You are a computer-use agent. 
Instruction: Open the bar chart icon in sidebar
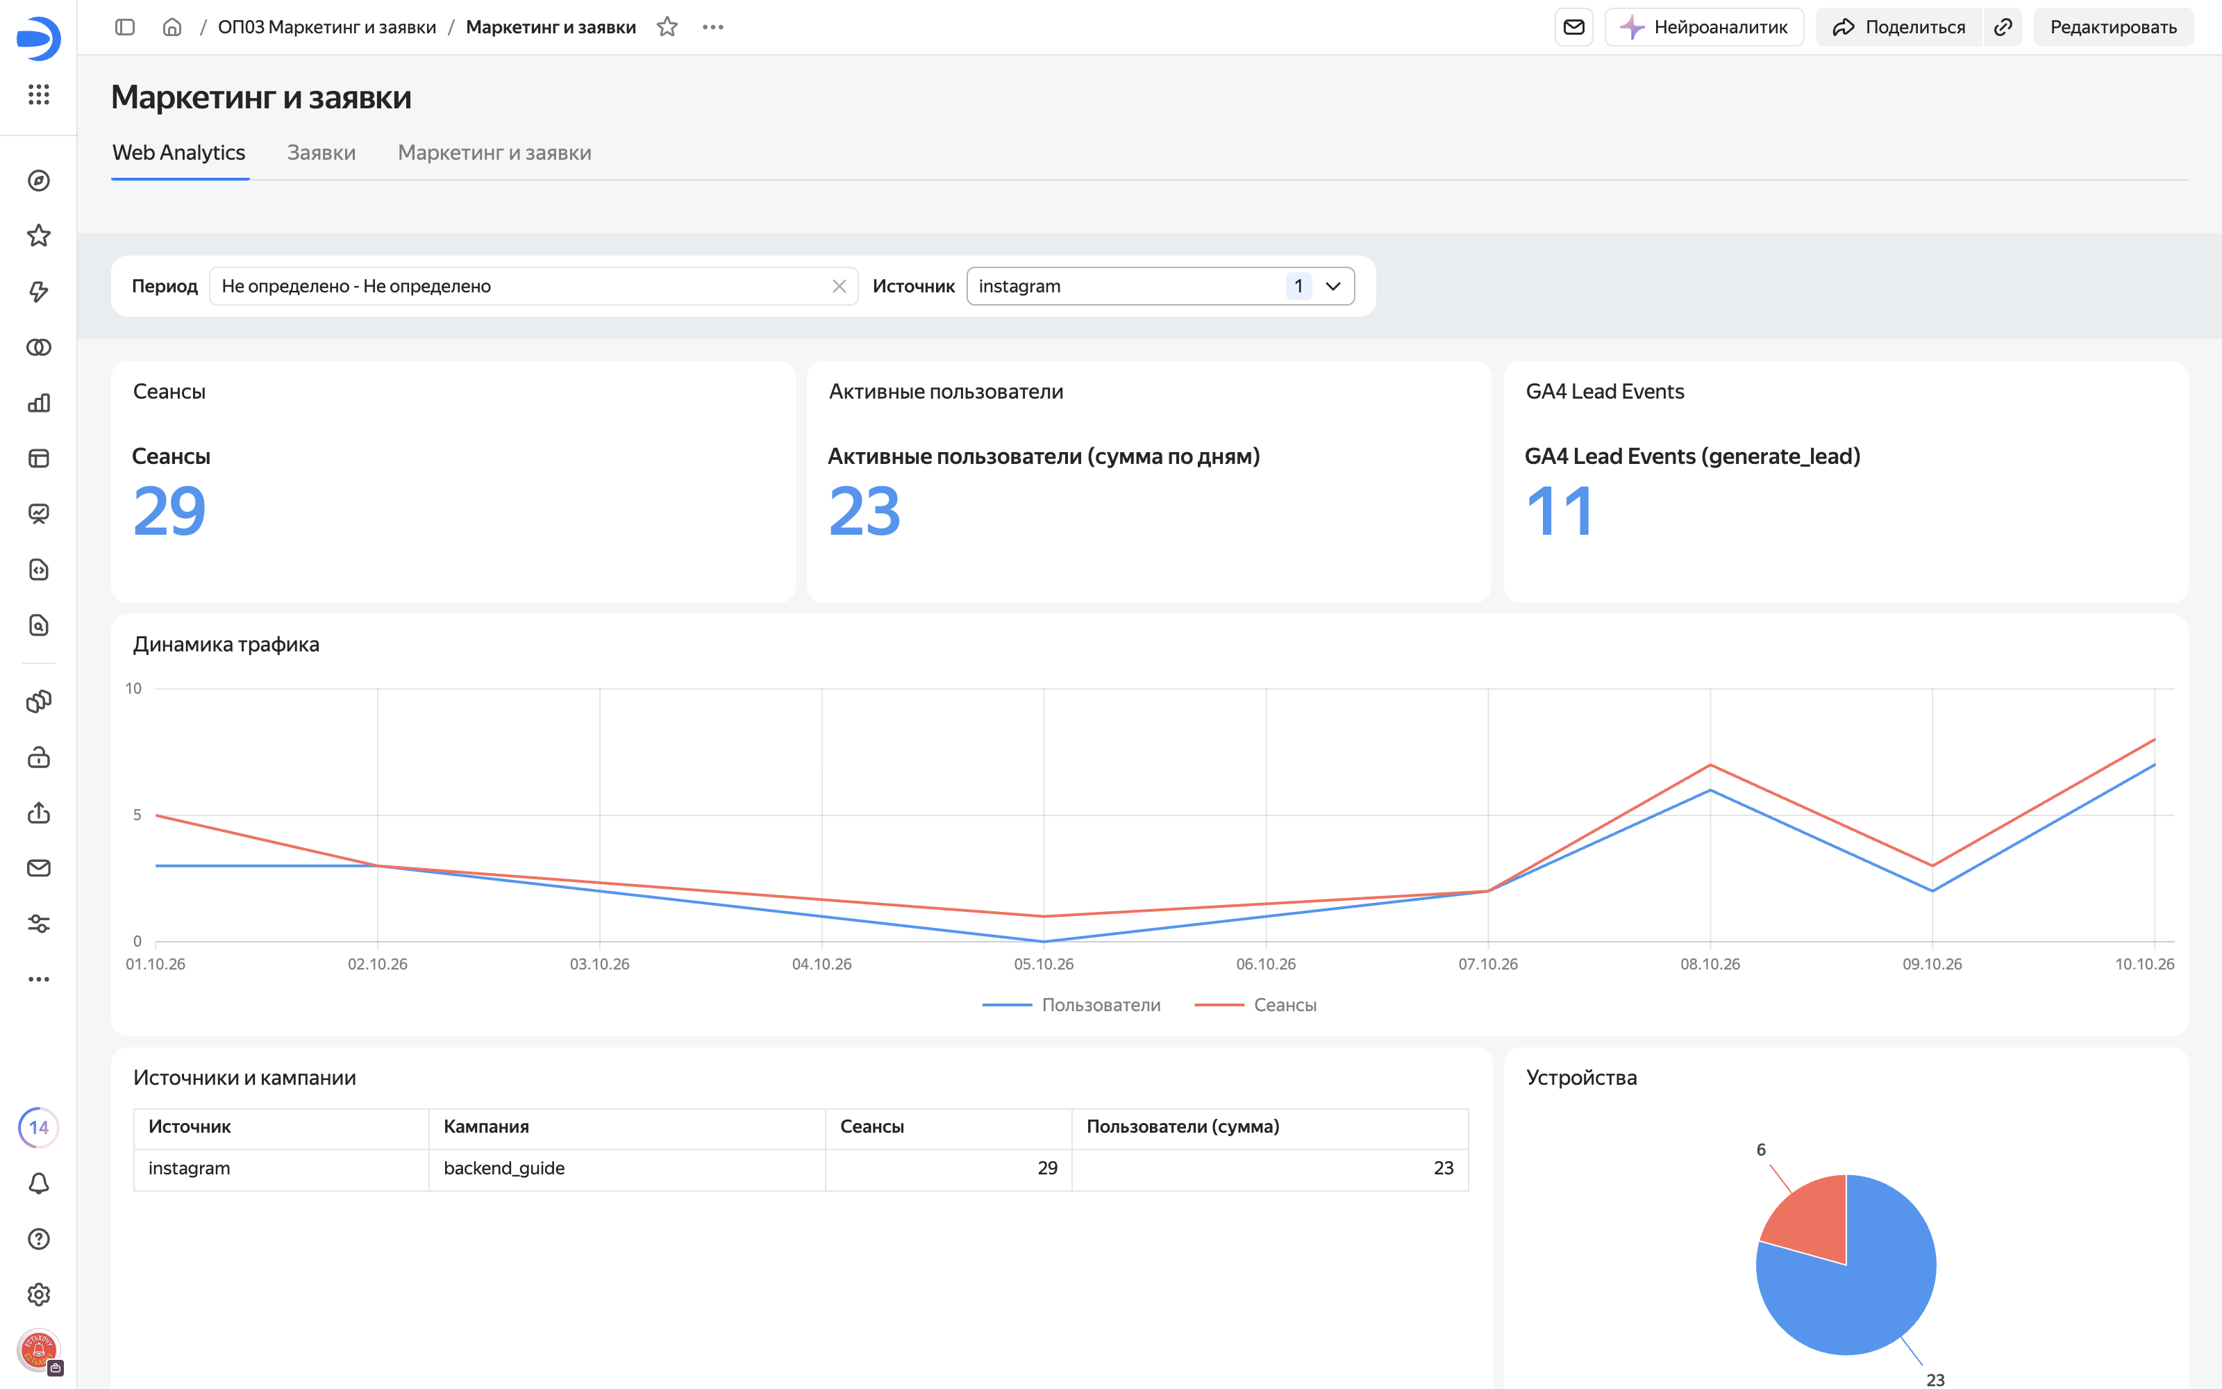39,404
